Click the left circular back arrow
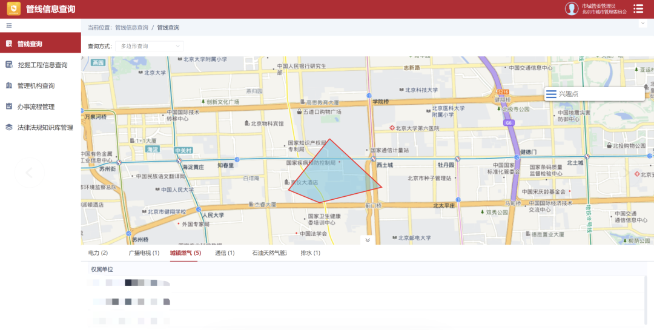This screenshot has height=330, width=654. click(x=29, y=173)
